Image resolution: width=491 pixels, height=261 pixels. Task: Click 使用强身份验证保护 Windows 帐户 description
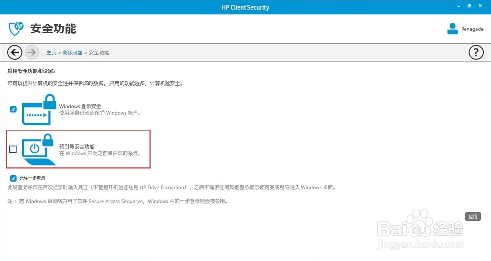tap(100, 113)
